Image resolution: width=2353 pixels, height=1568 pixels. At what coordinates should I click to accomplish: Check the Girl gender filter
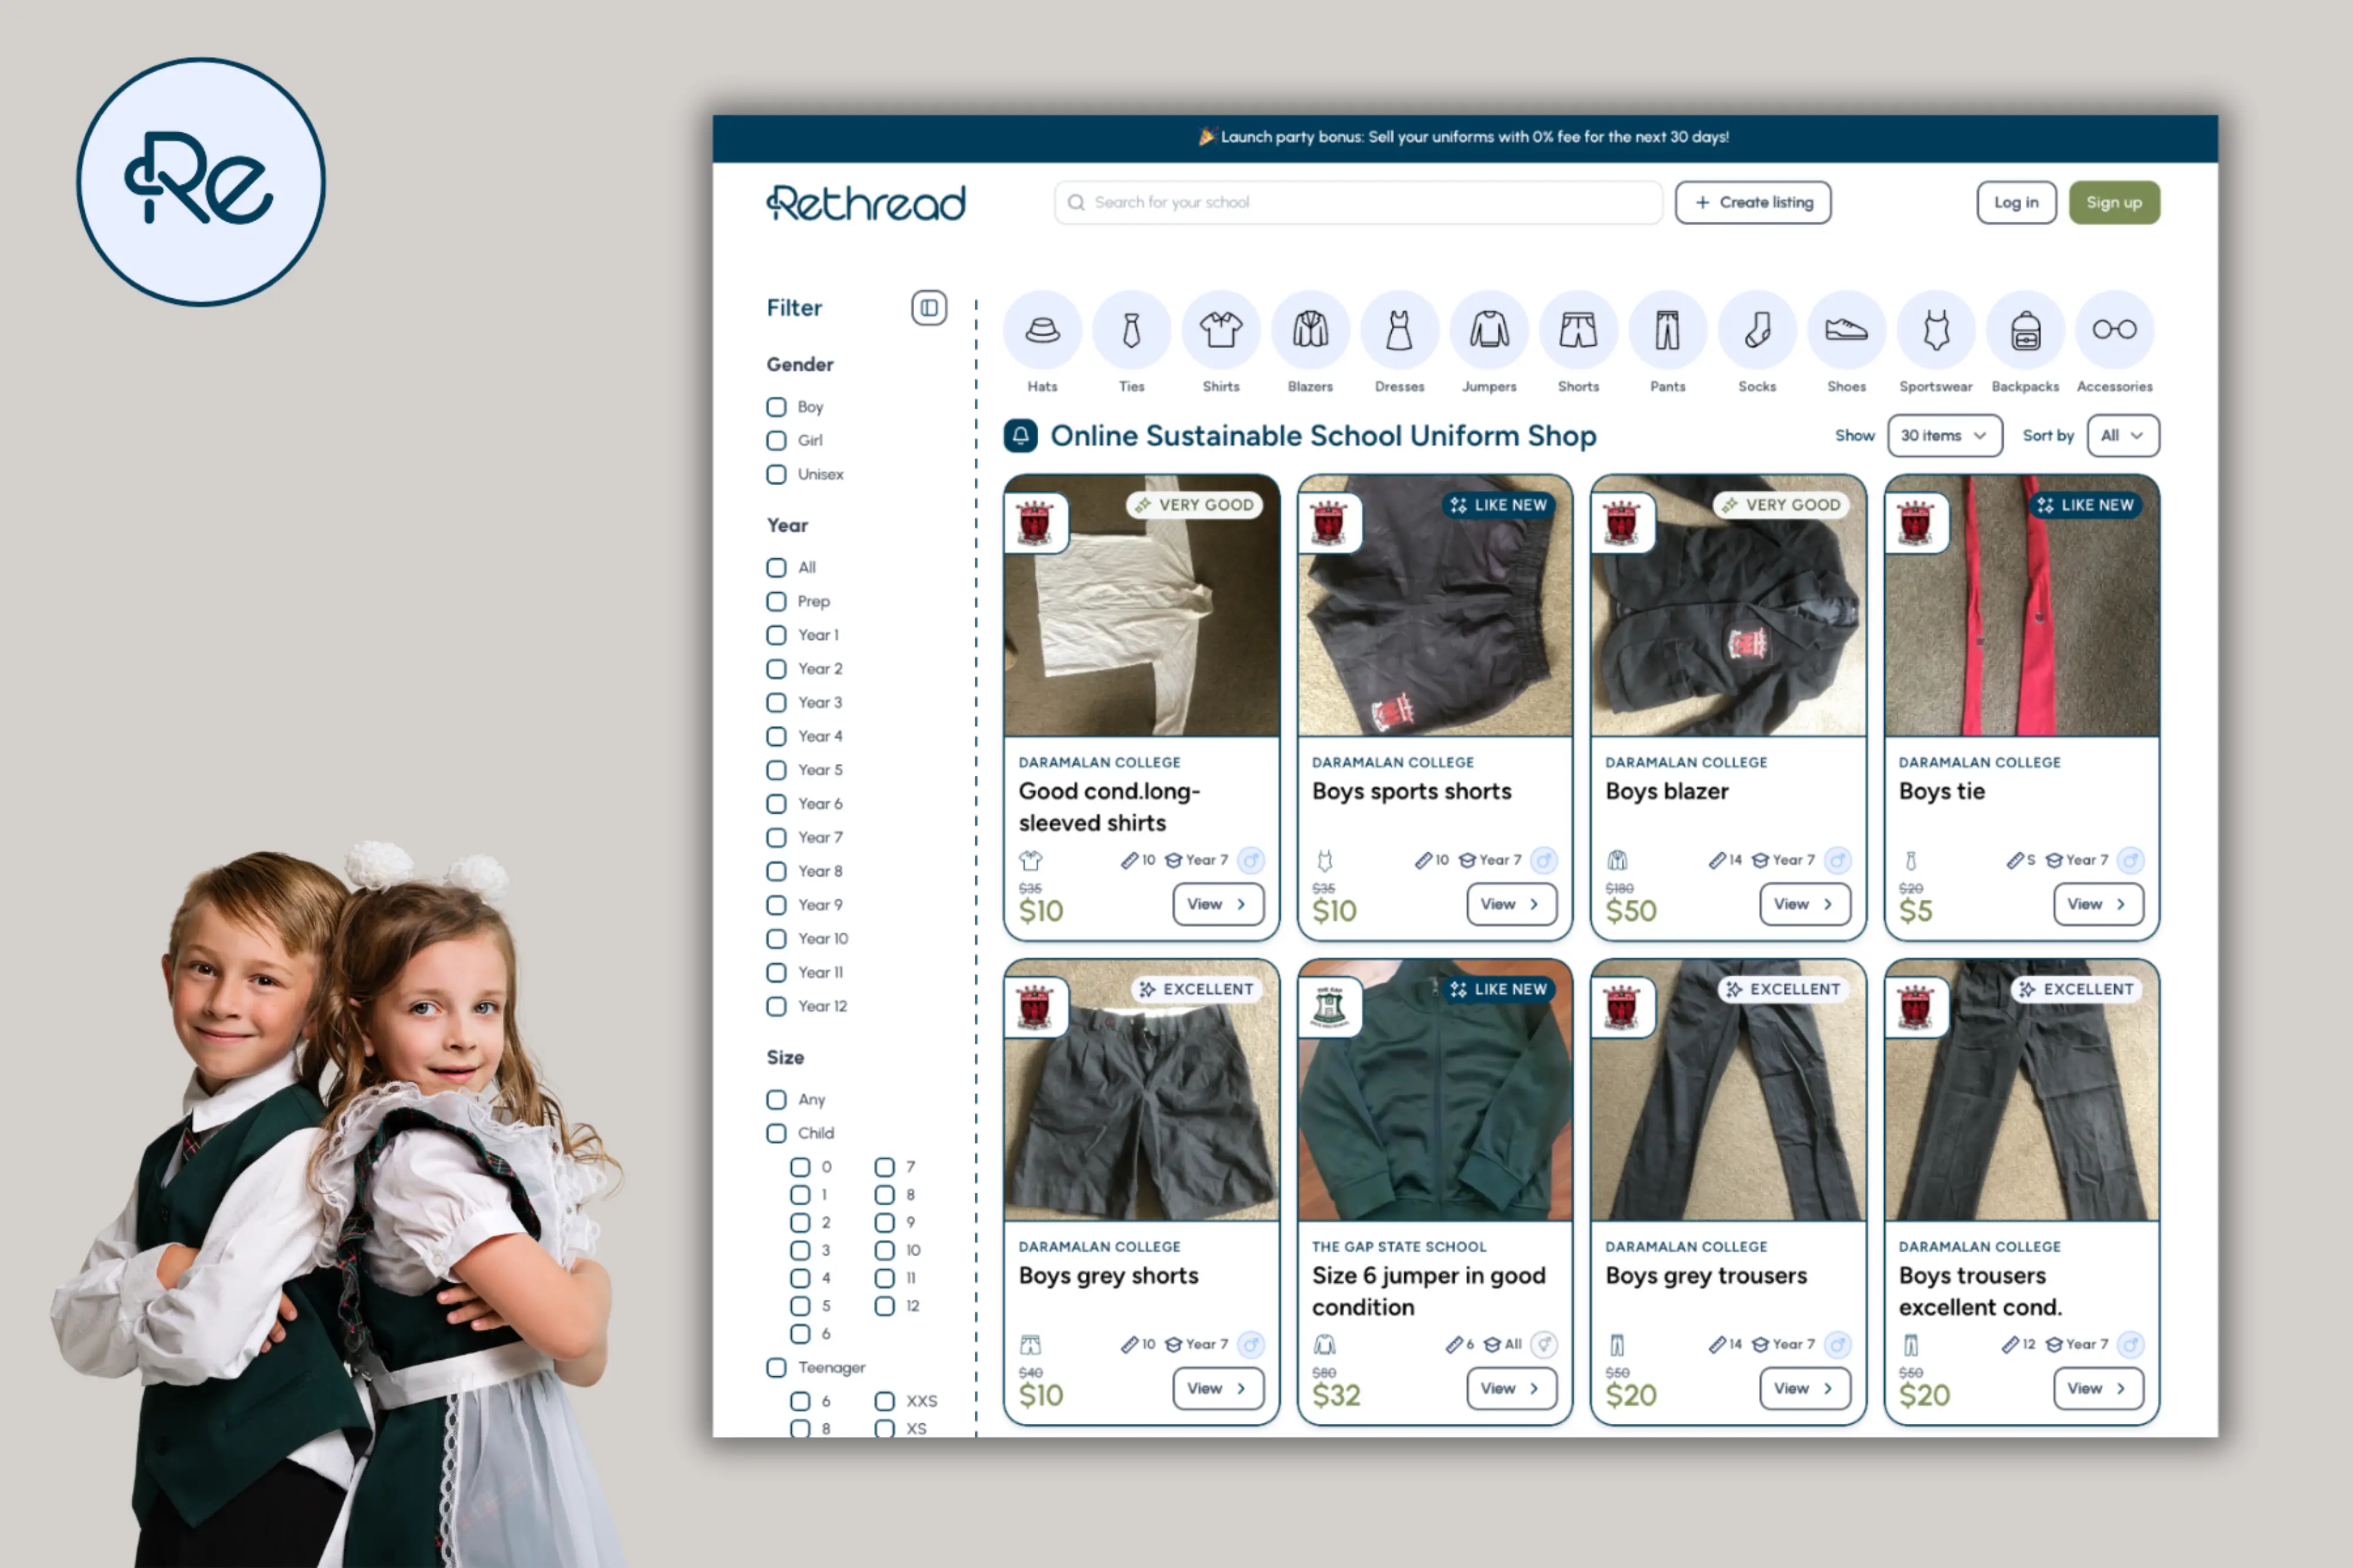(x=776, y=441)
